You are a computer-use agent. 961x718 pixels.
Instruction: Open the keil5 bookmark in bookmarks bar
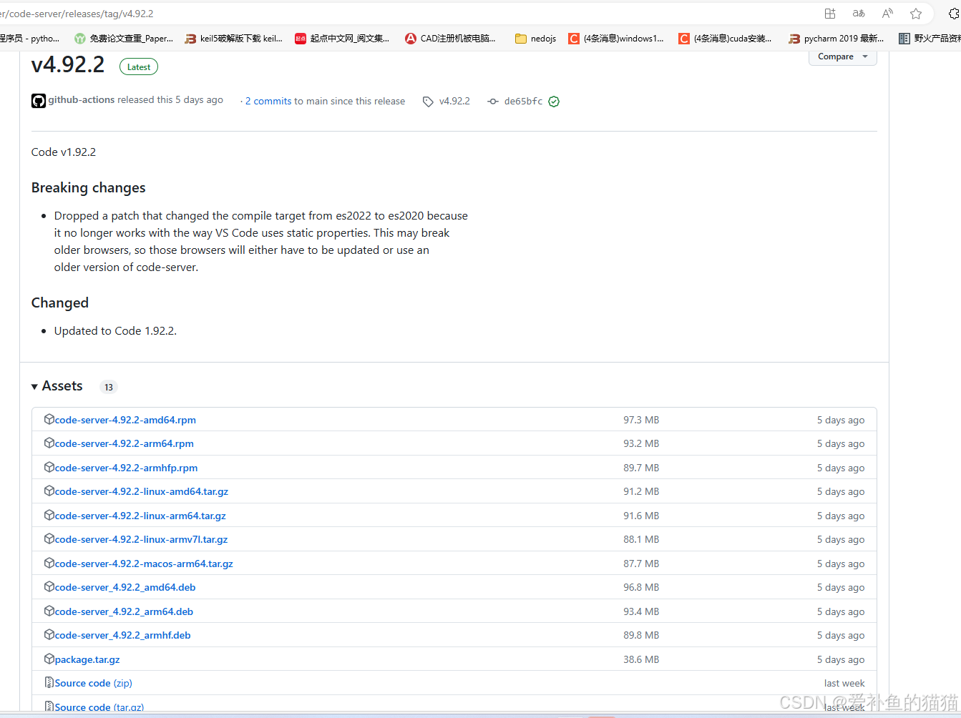point(233,39)
